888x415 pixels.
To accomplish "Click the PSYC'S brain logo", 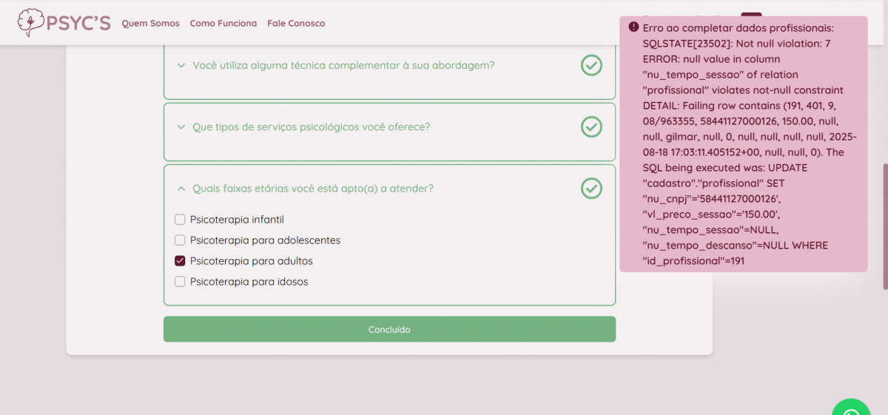I will pyautogui.click(x=30, y=23).
